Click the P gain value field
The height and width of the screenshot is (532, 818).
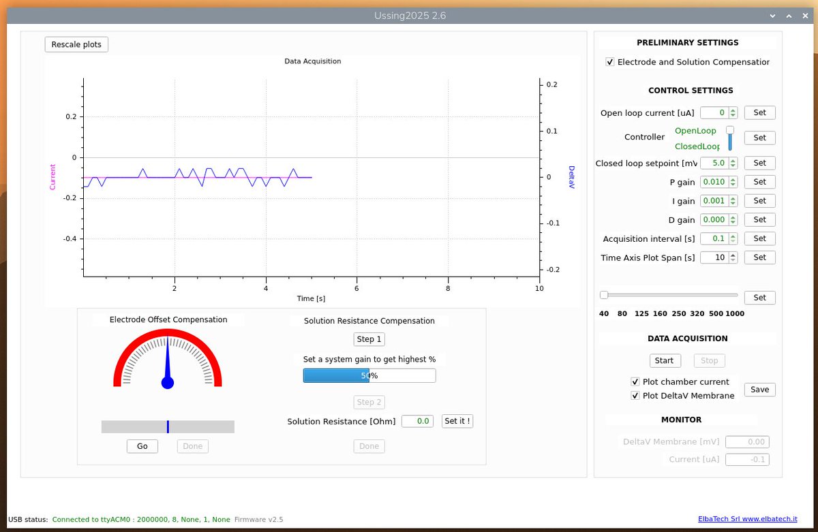714,183
